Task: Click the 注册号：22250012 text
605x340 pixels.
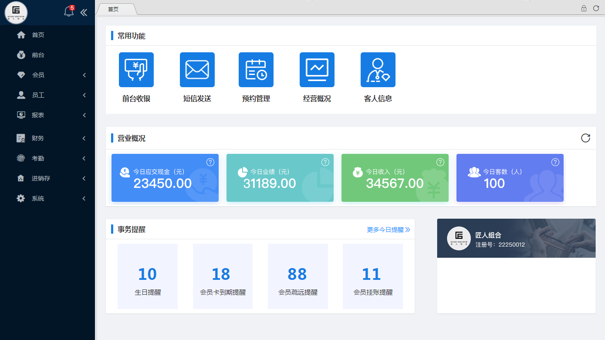Action: (x=500, y=245)
